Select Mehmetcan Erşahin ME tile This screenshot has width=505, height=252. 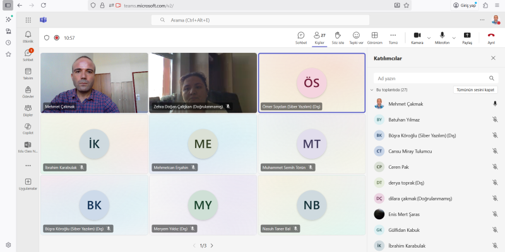(203, 144)
